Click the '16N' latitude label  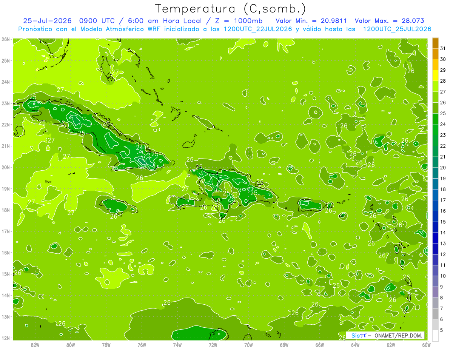click(x=5, y=253)
